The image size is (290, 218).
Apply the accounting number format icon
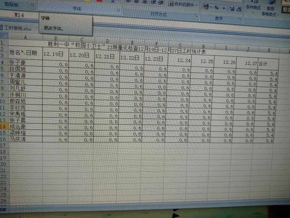[206, 7]
